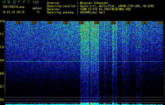The image size is (165, 105).
Task: Click the cyan signal level bar graph at bottom
Action: 84,104
